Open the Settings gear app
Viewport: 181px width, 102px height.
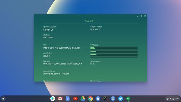[x=113, y=99]
